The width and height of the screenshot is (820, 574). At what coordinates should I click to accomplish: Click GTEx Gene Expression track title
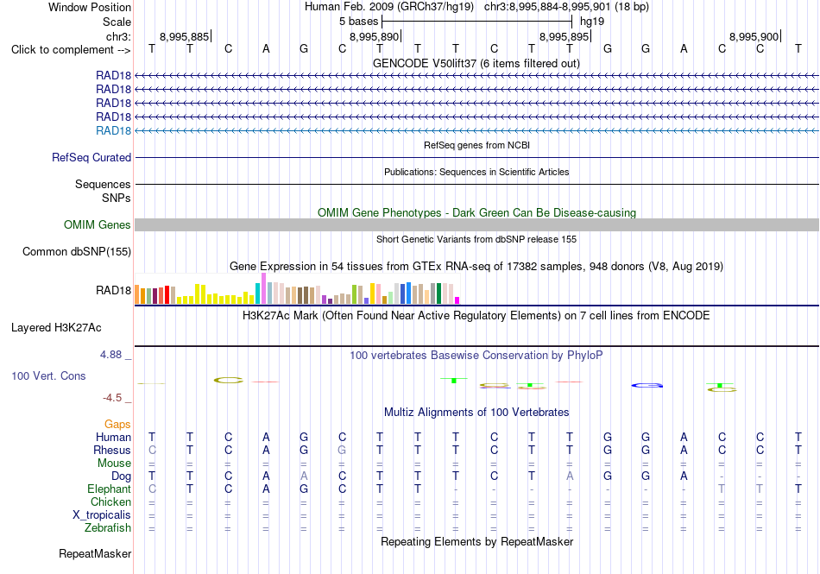[x=476, y=267]
